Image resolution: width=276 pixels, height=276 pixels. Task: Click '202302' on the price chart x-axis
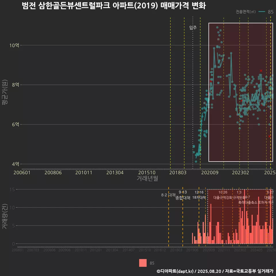point(241,172)
